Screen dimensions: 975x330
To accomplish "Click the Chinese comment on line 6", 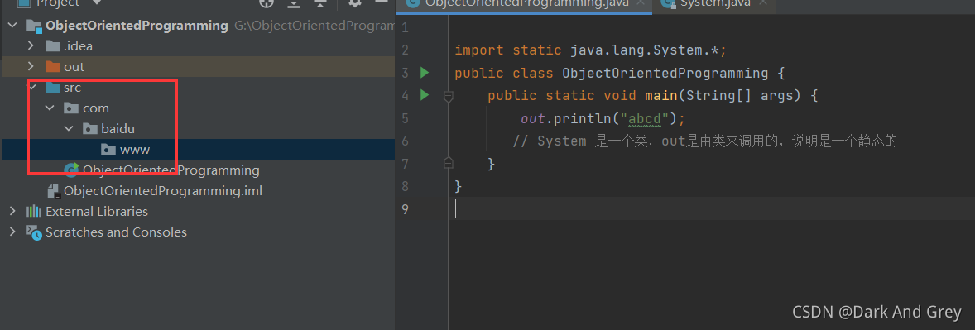I will [x=704, y=141].
